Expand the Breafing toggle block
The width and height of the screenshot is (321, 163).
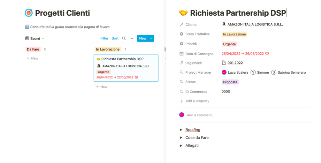[181, 130]
